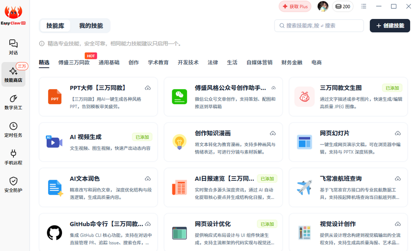Download 视觉设计创作 via cloud icon
Screen dimensions: 415x251
tap(398, 224)
